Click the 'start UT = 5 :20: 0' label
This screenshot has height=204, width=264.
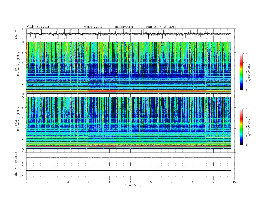coord(161,27)
